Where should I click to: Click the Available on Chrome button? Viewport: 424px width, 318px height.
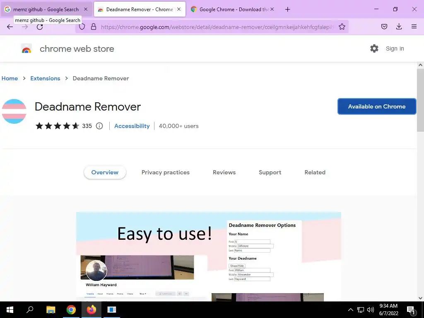pos(377,106)
